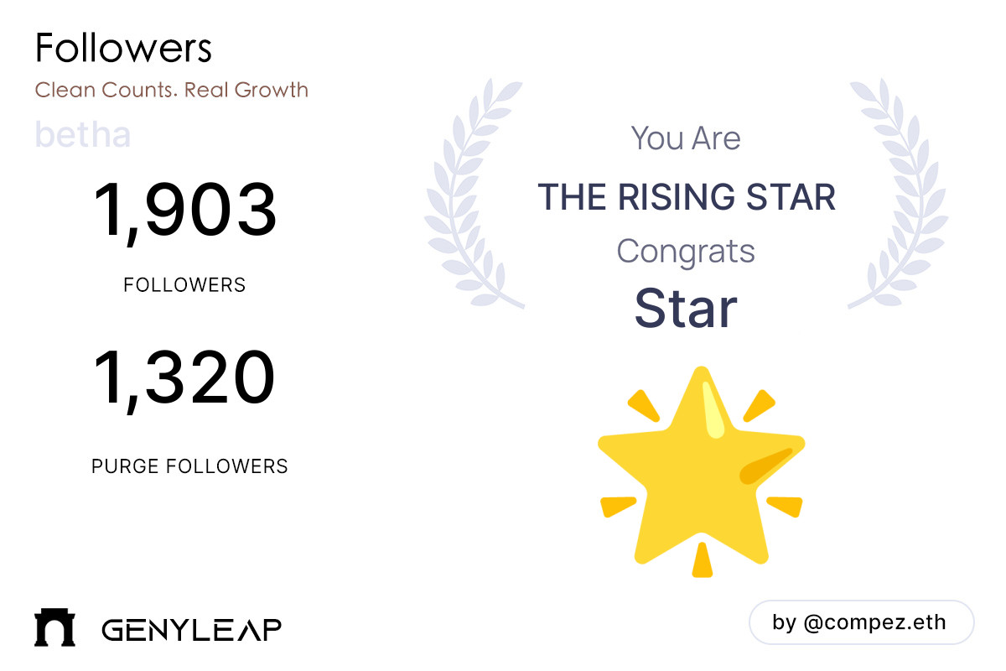
Task: Open the by @compez.eth badge
Action: (x=861, y=623)
